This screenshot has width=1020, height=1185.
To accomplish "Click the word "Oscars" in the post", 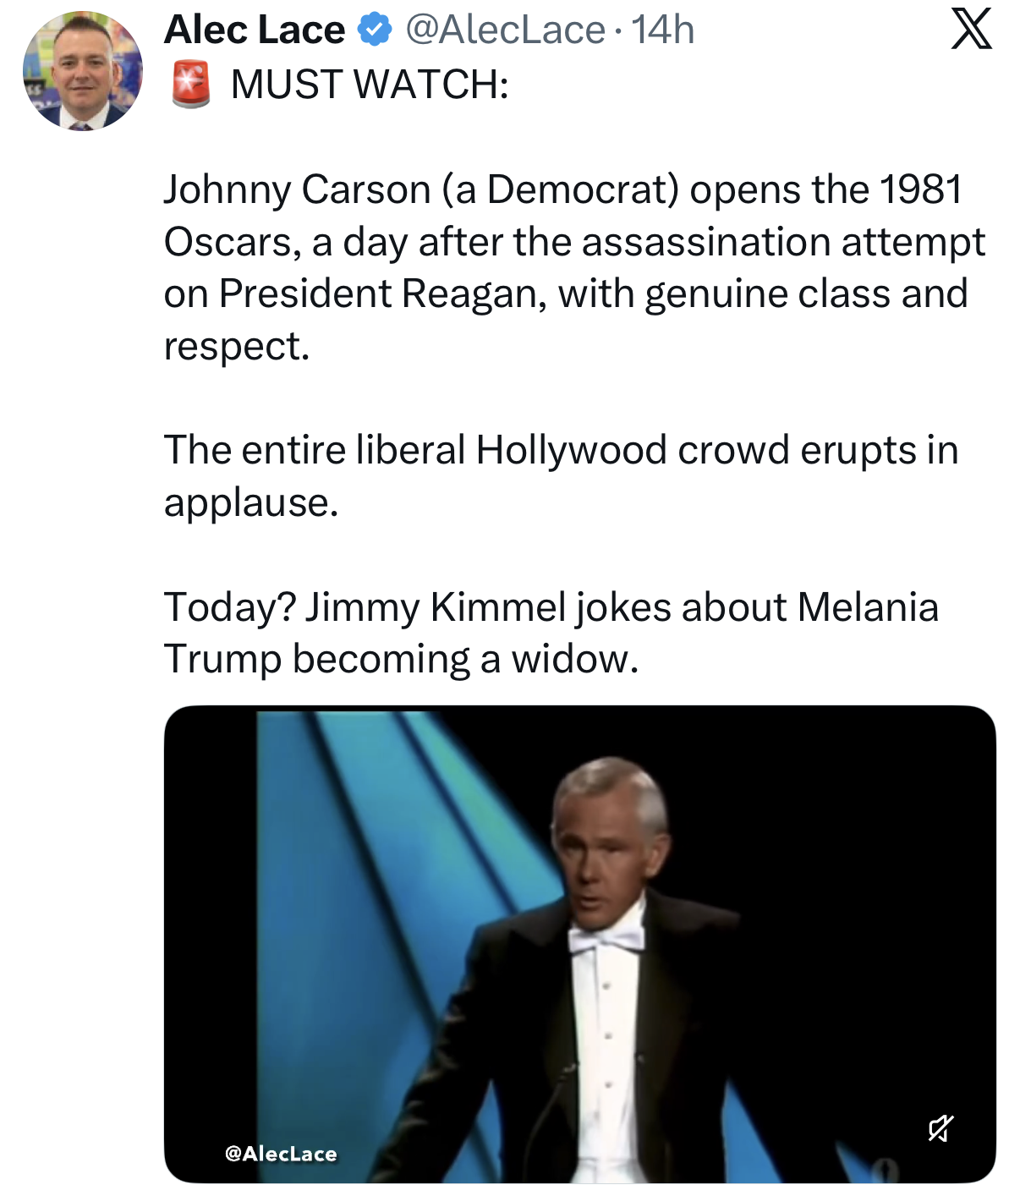I will pyautogui.click(x=228, y=242).
